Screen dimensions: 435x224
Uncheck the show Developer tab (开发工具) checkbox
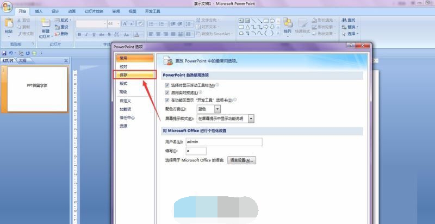tap(167, 100)
